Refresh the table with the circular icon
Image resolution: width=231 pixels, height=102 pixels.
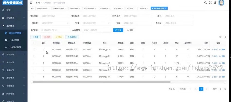coord(225,37)
